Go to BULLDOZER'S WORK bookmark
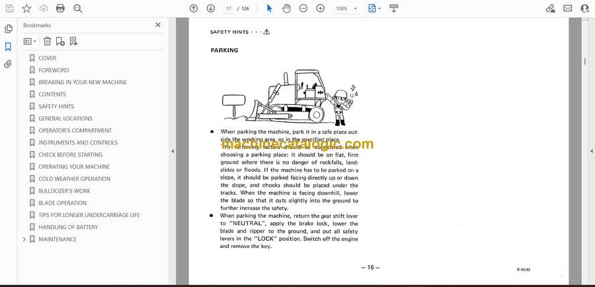595x287 pixels. [65, 191]
